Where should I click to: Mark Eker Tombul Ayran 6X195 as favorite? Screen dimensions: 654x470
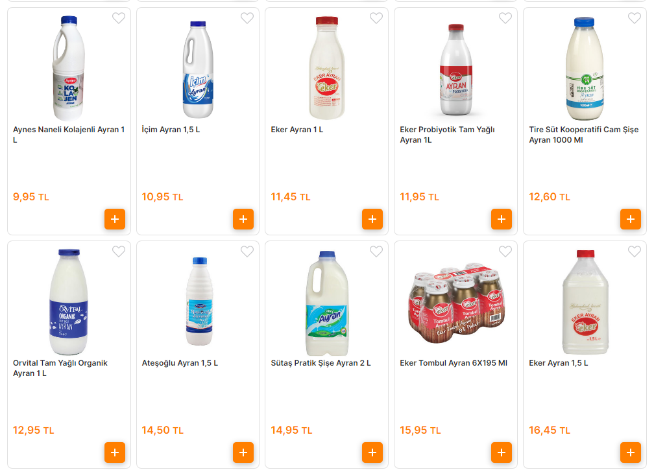(505, 252)
